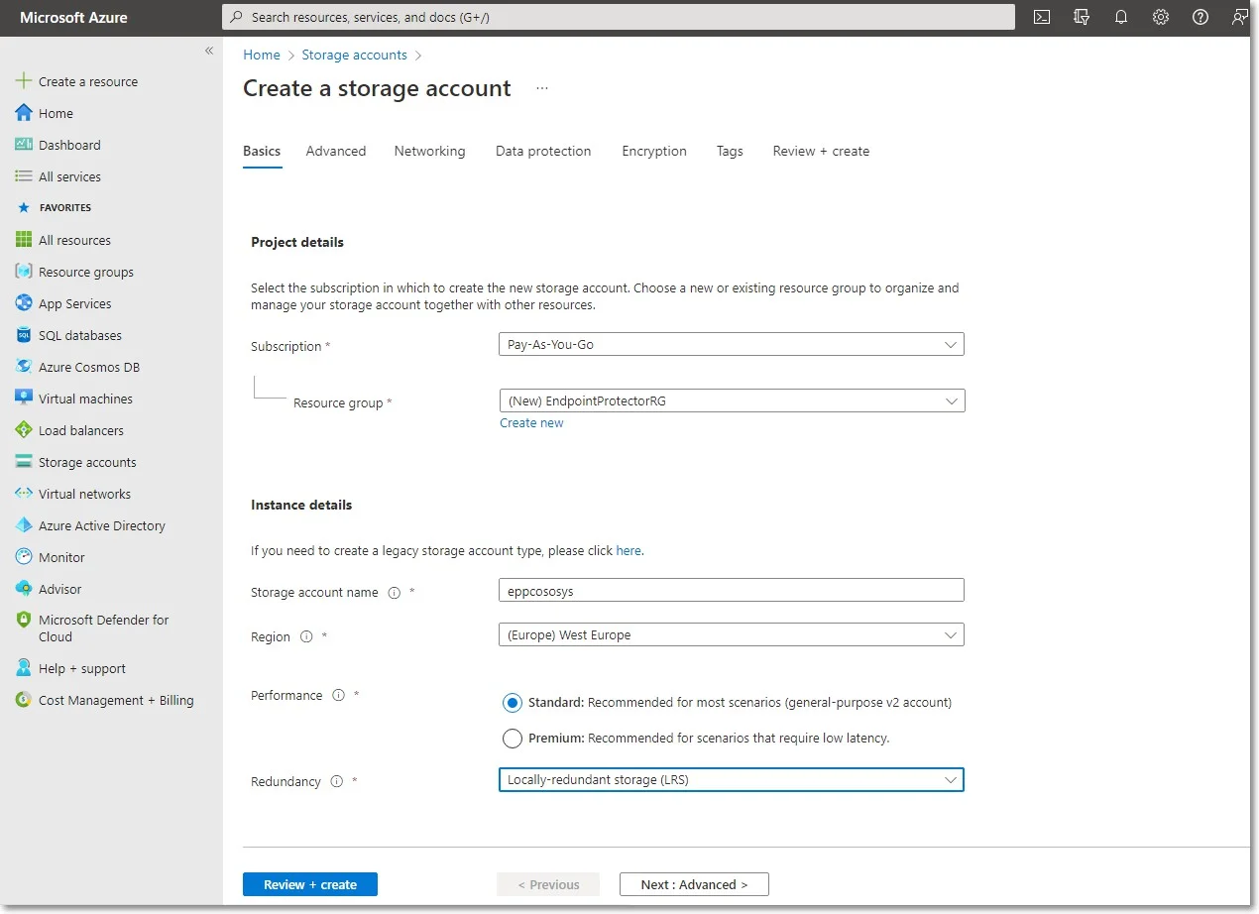Click the Microsoft Defender shield icon
Viewport: 1259px width, 914px height.
pos(24,621)
